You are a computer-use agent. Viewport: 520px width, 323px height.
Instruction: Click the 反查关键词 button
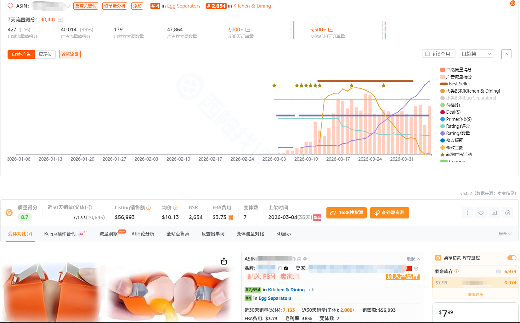click(86, 6)
